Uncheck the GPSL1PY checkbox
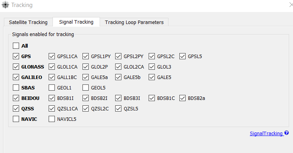 85,56
